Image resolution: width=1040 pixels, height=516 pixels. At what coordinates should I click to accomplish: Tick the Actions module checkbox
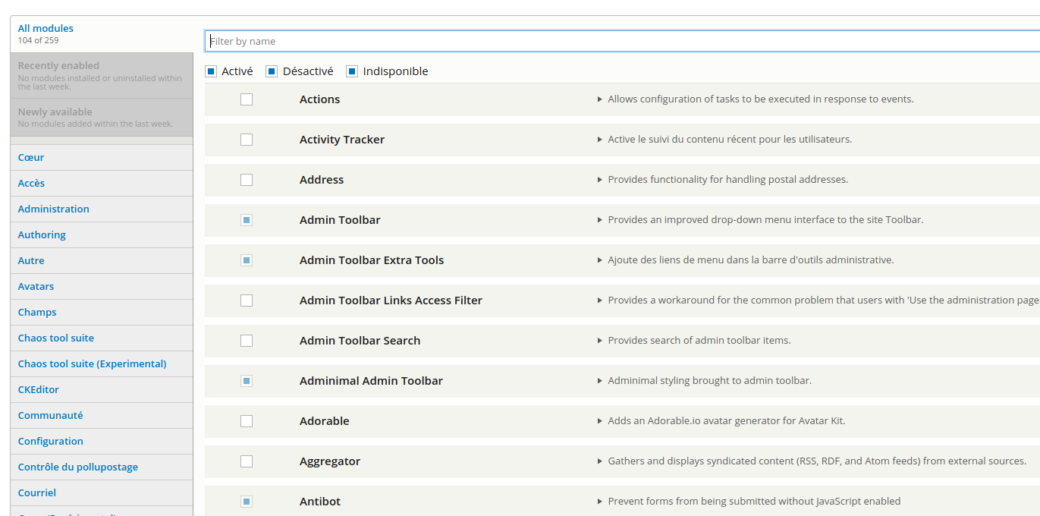(247, 99)
